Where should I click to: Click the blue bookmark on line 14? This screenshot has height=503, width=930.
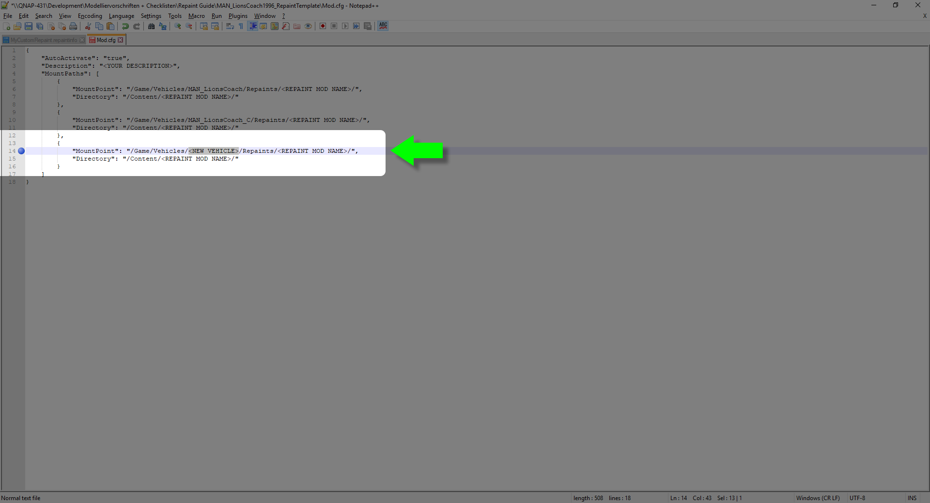coord(21,151)
